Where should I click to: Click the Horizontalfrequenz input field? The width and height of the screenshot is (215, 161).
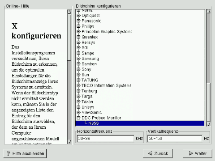click(x=105, y=139)
